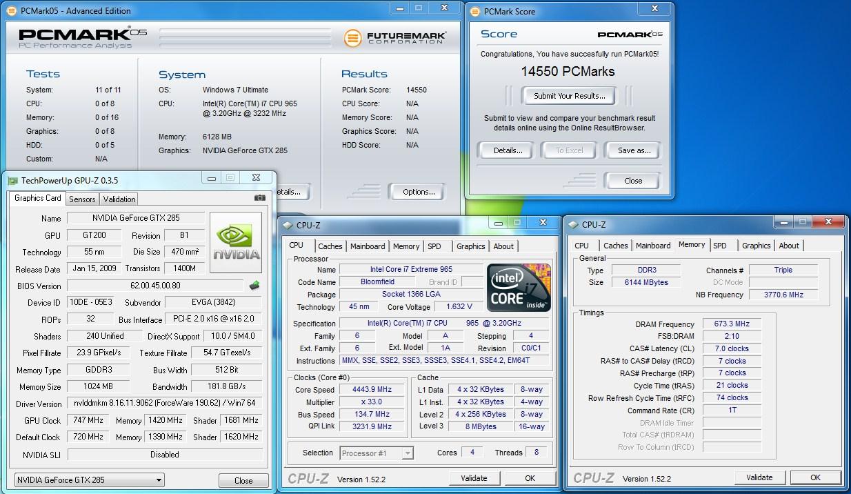Click the PCMark Score window title icon
851x494 pixels.
[x=475, y=11]
